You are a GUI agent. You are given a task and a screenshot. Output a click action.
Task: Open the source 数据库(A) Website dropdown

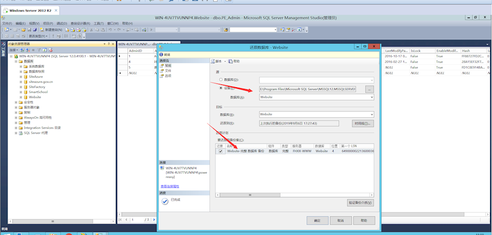click(x=371, y=97)
